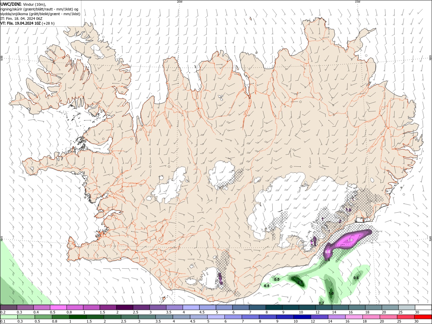Click the black '1.0' value on the green rain area
432x324 pixels.
331,293
